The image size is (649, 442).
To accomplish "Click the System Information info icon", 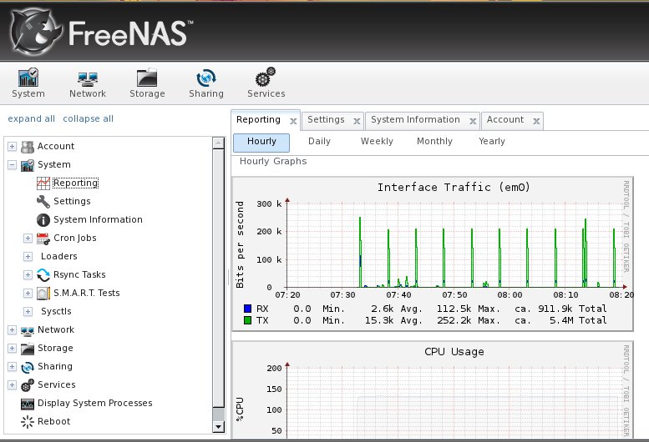I will pos(43,220).
